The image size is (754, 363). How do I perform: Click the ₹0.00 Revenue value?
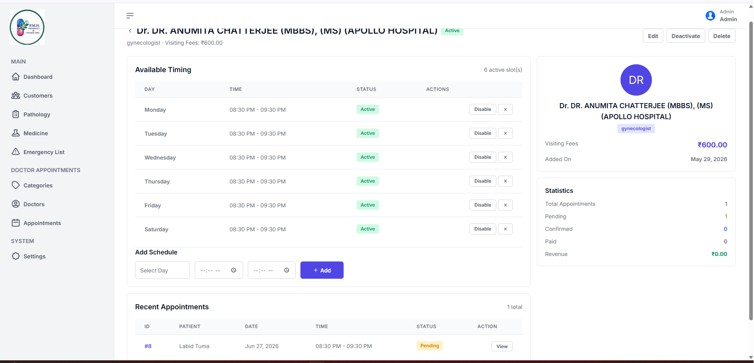pyautogui.click(x=719, y=254)
